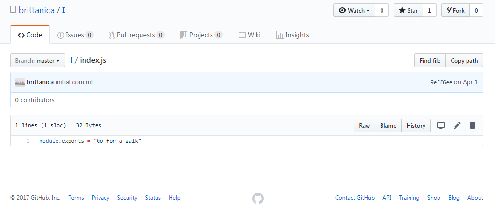Open the Pull requests tab
Image resolution: width=495 pixels, height=213 pixels.
click(136, 35)
